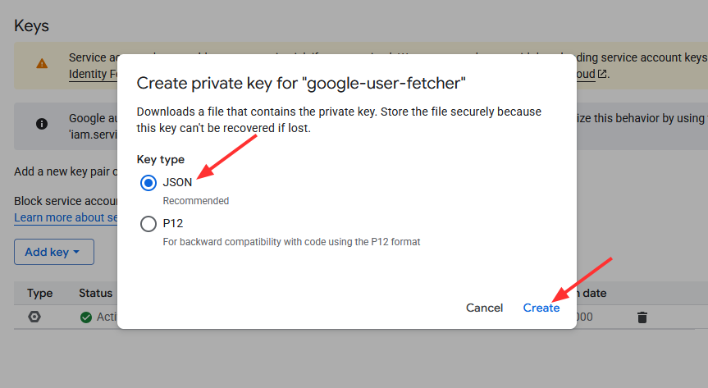Click the Type column header
The image size is (708, 388).
click(x=39, y=293)
